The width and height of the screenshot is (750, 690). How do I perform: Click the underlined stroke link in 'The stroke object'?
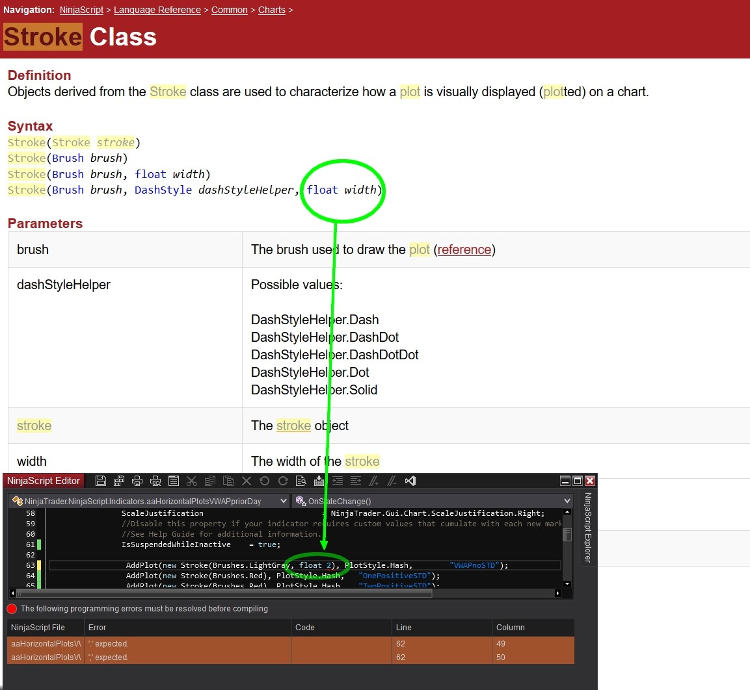pos(293,426)
